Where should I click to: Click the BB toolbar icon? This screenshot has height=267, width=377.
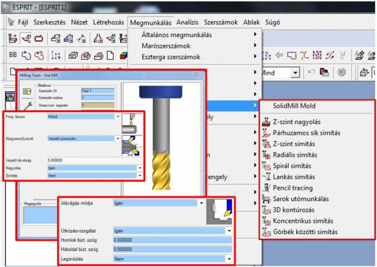click(13, 55)
